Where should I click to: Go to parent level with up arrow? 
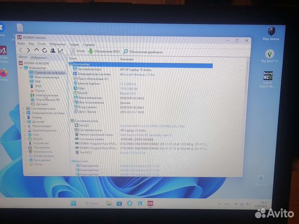click(37, 50)
